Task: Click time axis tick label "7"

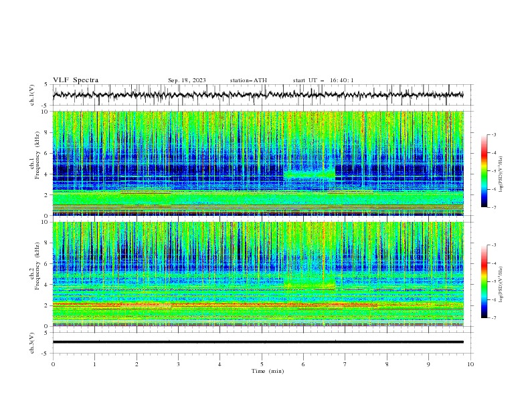Action: click(x=345, y=364)
